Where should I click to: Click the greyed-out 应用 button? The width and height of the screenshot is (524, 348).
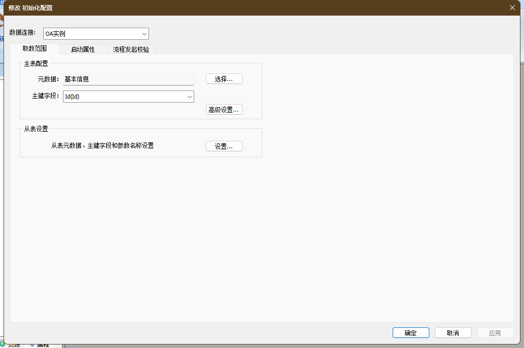tap(495, 333)
